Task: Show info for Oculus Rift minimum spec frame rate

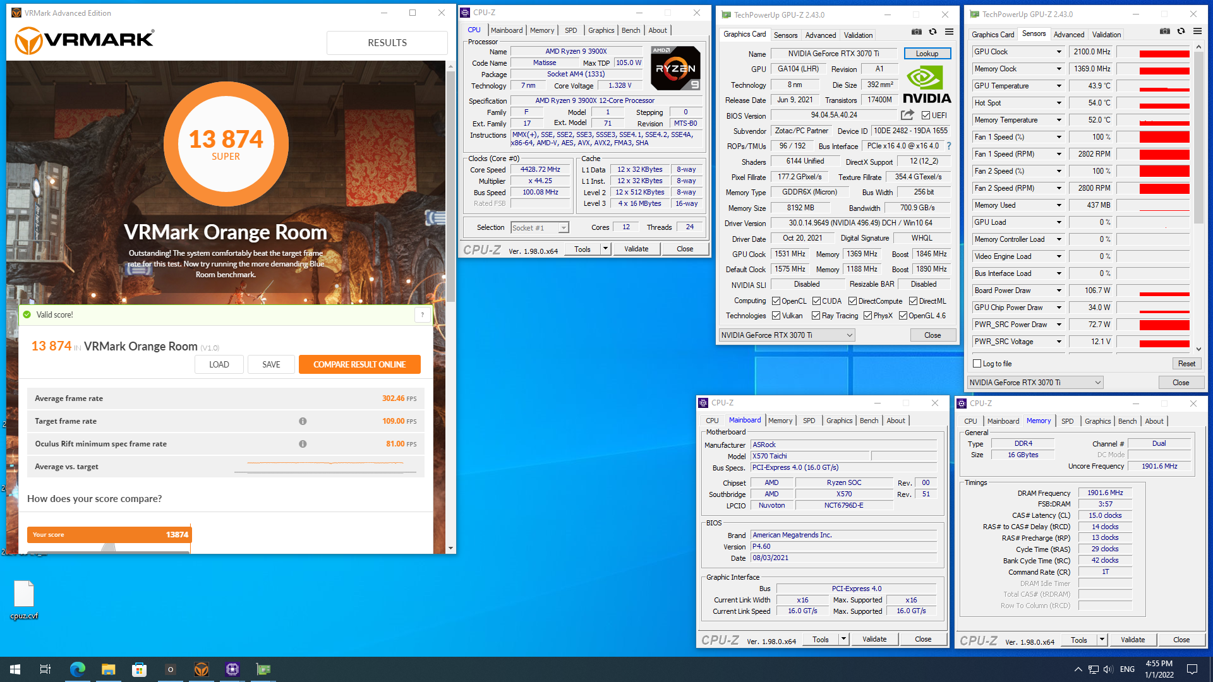Action: [x=303, y=444]
